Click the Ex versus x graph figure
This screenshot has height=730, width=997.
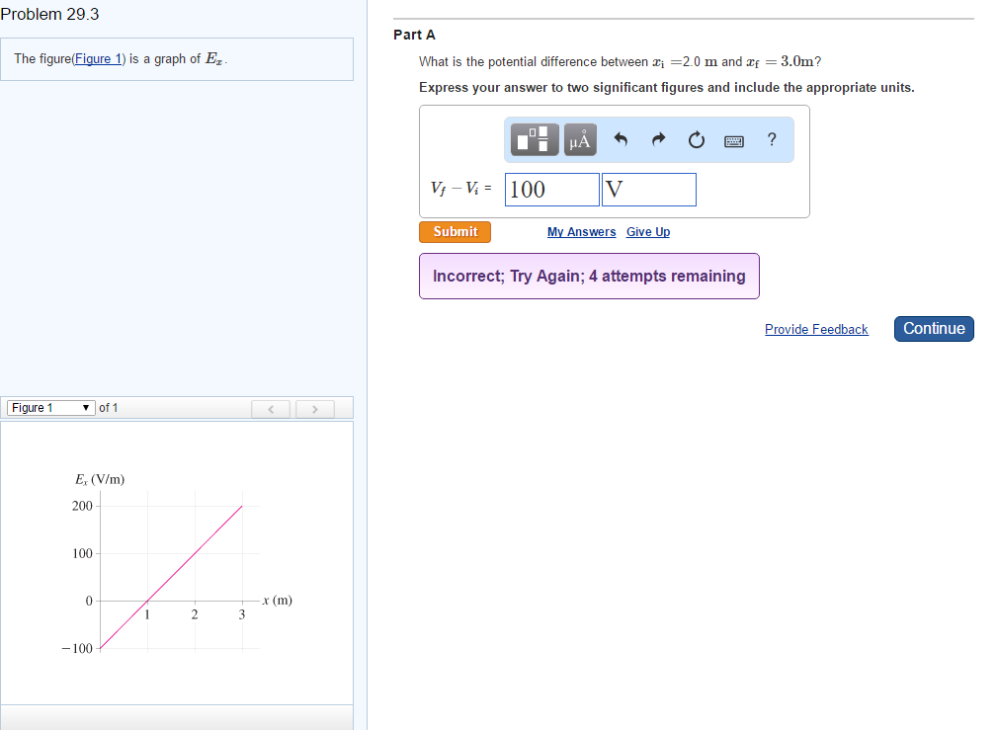click(178, 563)
